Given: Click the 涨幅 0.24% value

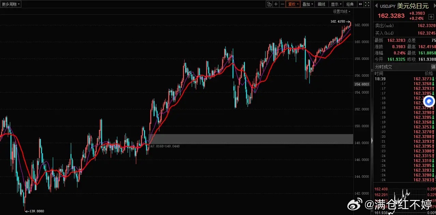Looking at the screenshot, I should pos(399,53).
